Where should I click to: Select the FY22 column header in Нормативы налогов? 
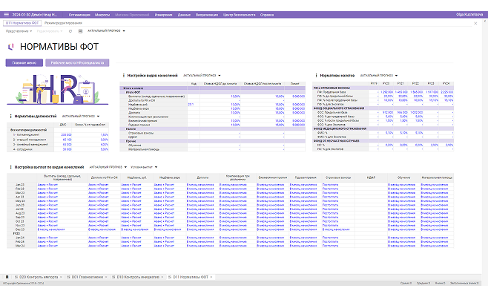tap(415, 83)
